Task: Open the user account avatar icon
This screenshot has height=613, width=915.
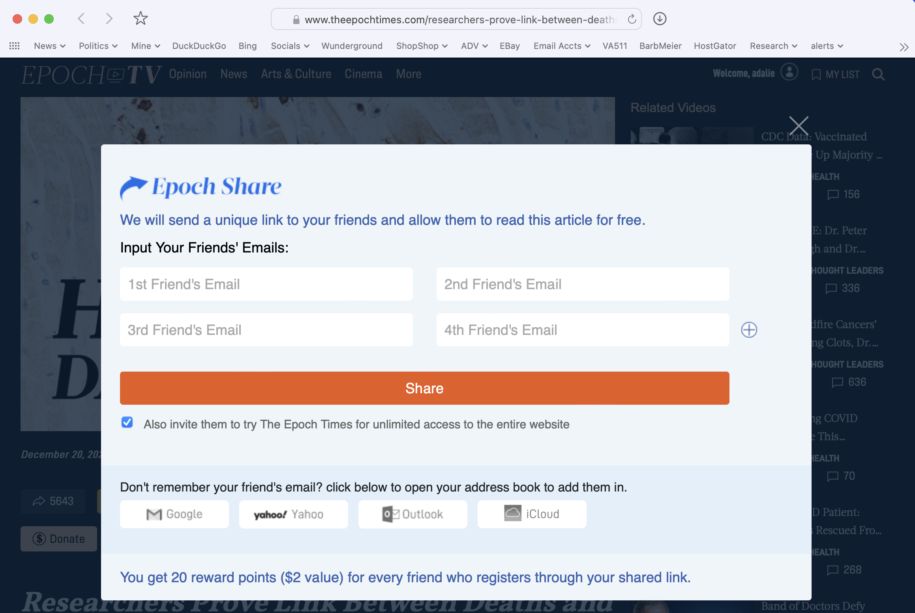Action: pos(789,72)
